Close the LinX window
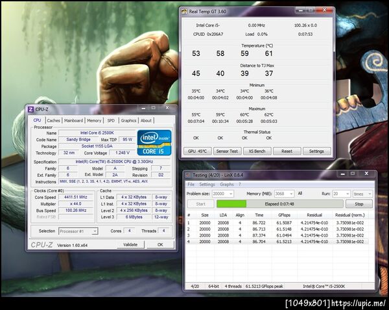This screenshot has width=389, height=310. (366, 174)
